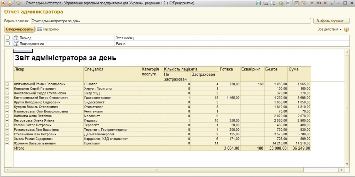This screenshot has height=177, width=355.
Task: Expand the Купріян Василь Степанович row
Action: click(7, 107)
